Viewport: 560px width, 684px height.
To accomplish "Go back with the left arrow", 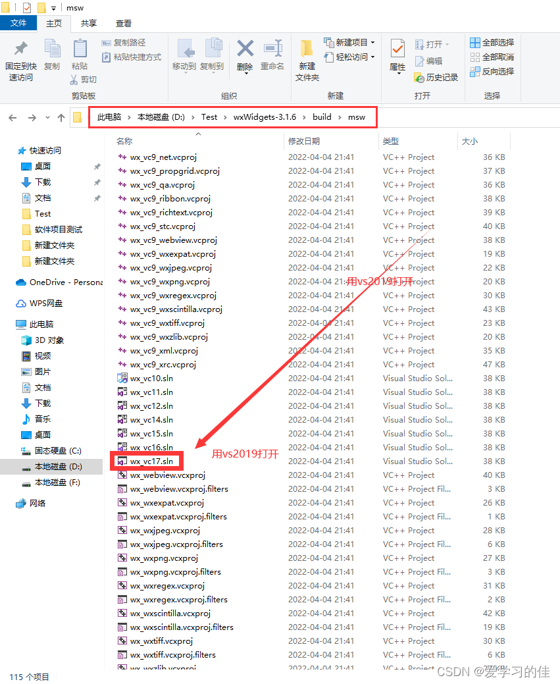I will pyautogui.click(x=13, y=117).
